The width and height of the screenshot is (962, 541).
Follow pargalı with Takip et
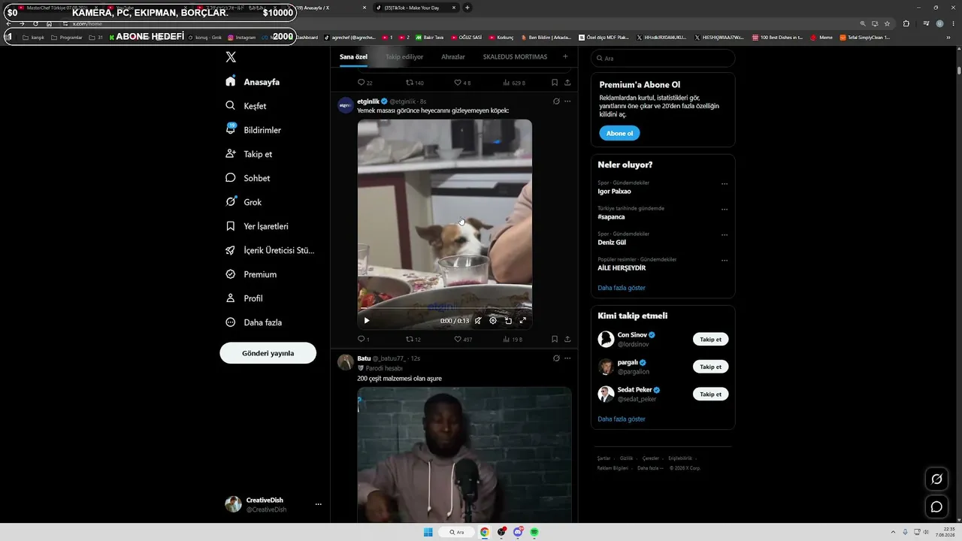(x=710, y=367)
